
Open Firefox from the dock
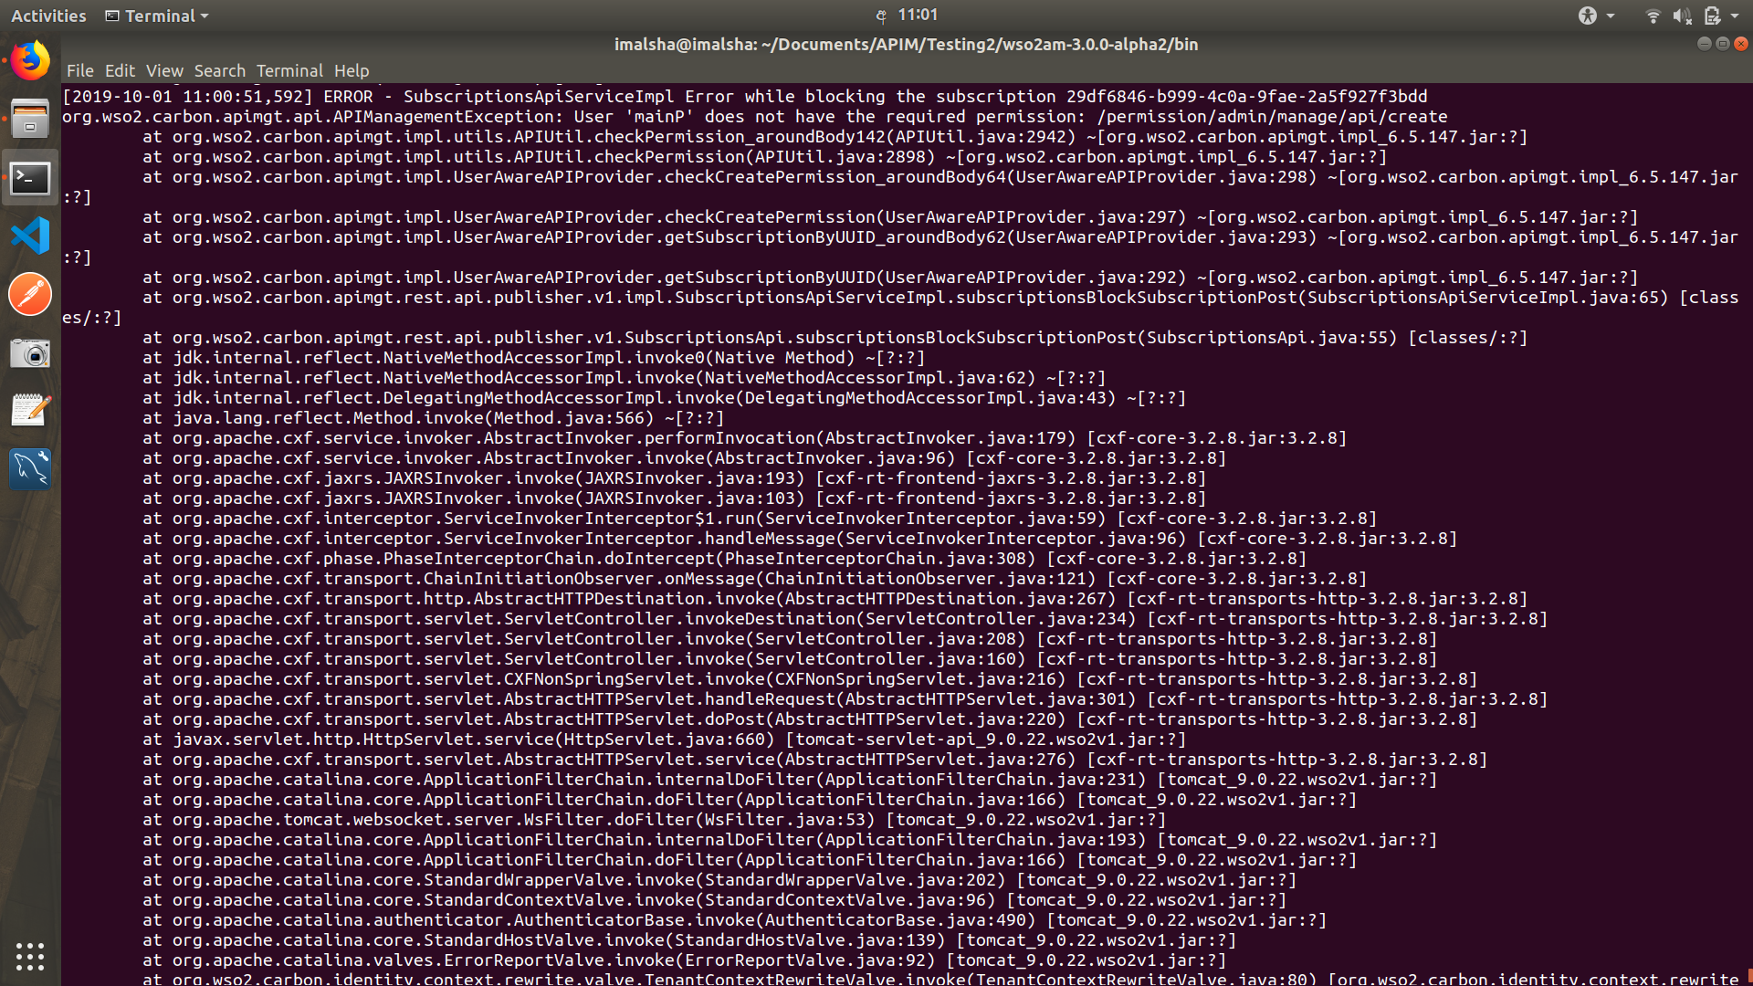30,61
